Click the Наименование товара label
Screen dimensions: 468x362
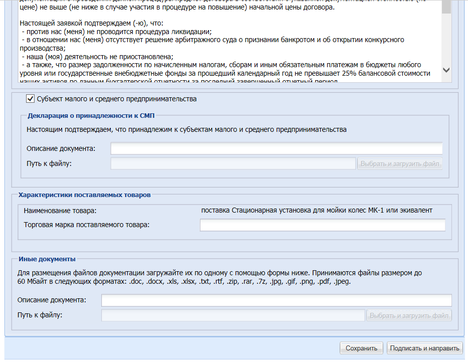60,211
